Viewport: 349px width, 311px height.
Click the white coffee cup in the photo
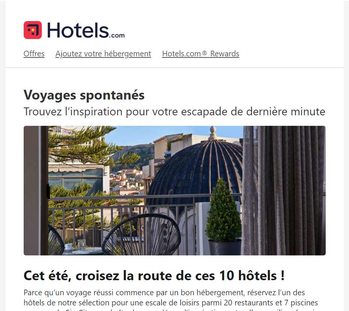pyautogui.click(x=68, y=246)
